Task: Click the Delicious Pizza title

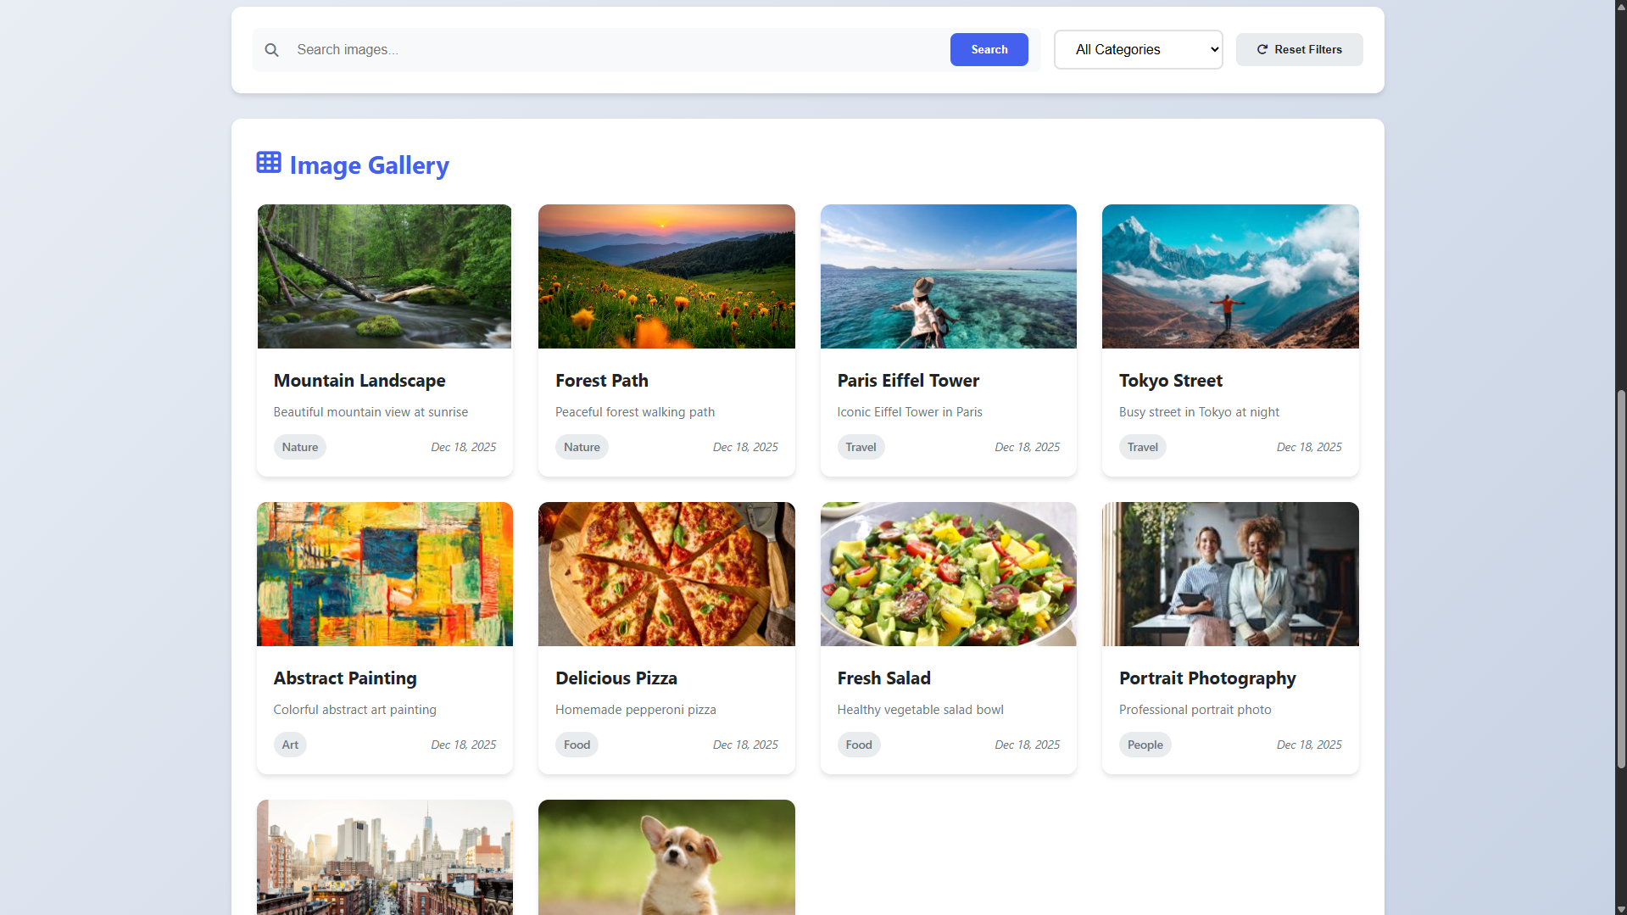Action: pos(616,678)
